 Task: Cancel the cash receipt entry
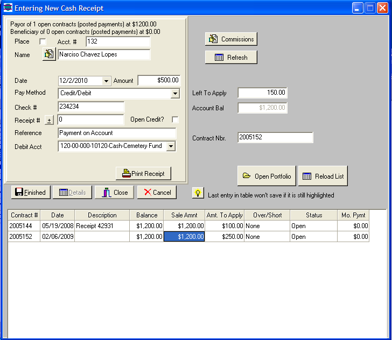click(x=157, y=193)
